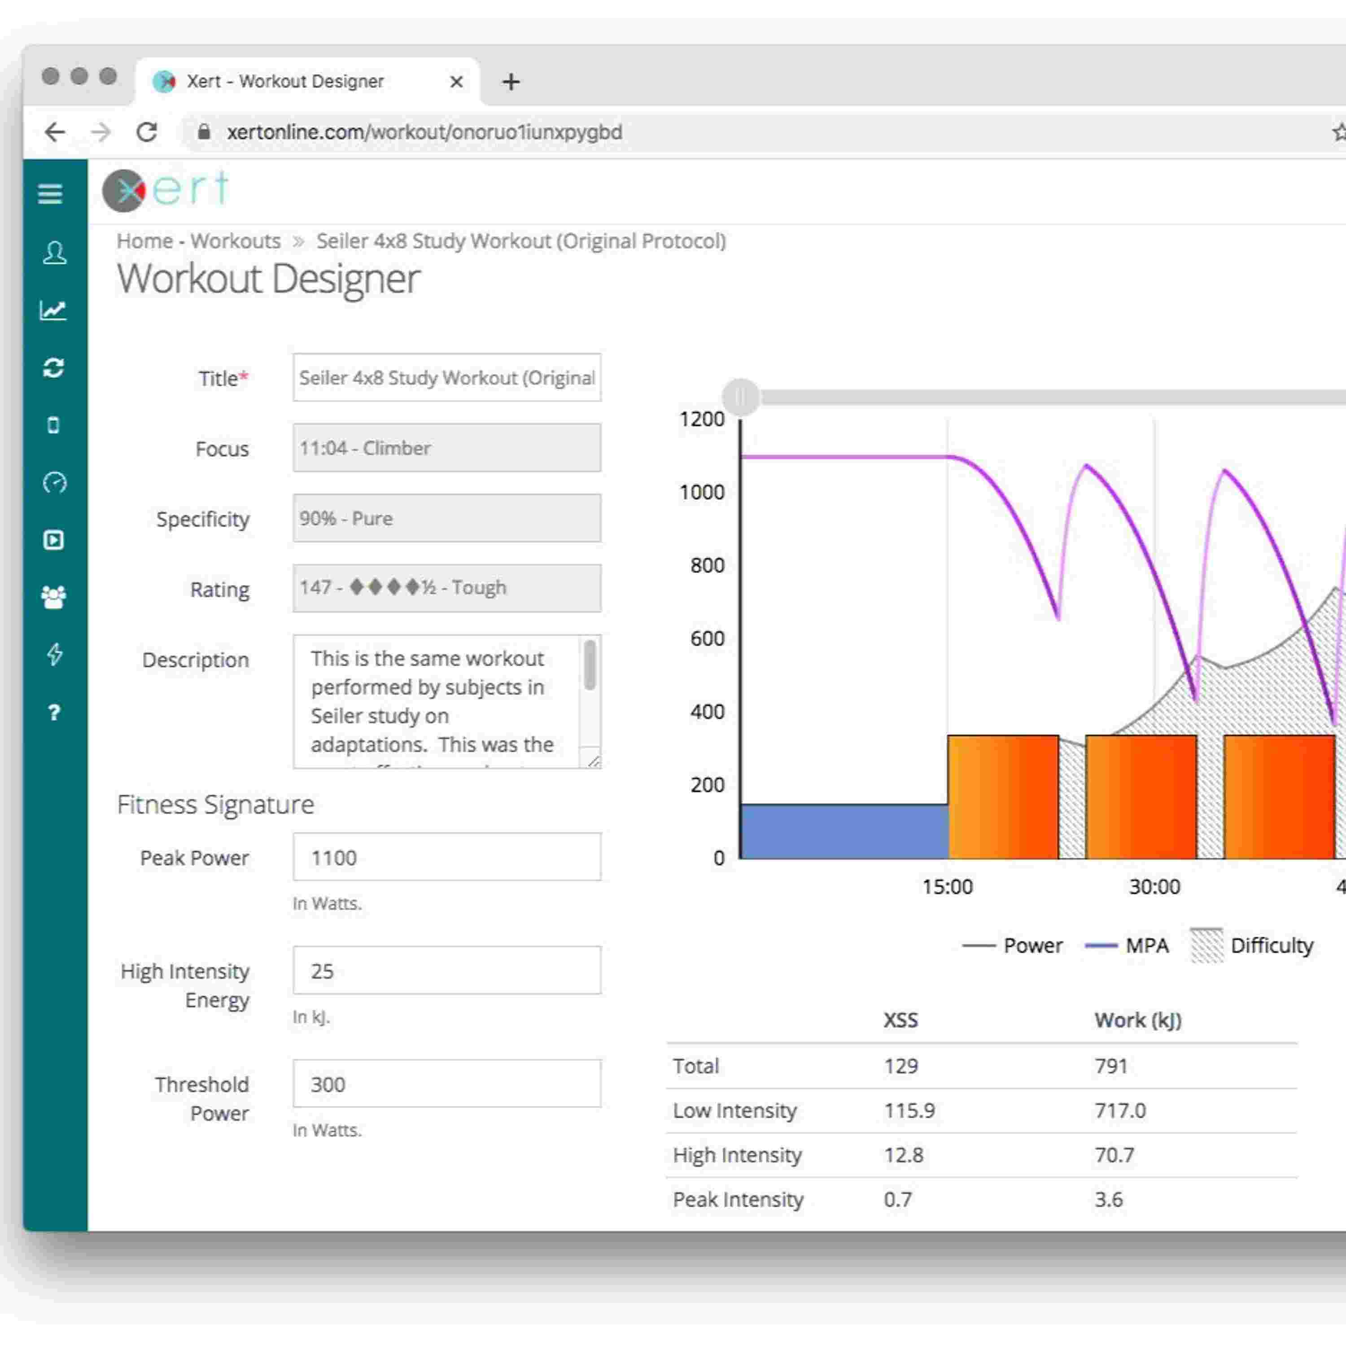This screenshot has height=1346, width=1346.
Task: Click the Peak Power input field
Action: pos(446,857)
